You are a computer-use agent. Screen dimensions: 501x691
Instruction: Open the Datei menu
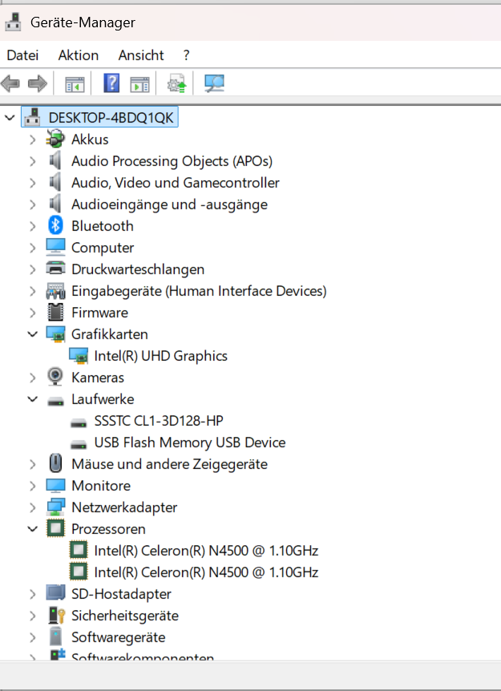(23, 55)
